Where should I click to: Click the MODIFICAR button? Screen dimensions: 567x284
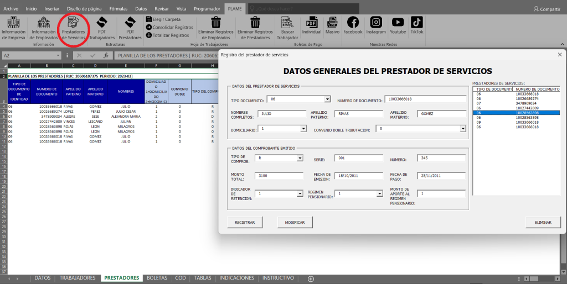pyautogui.click(x=295, y=222)
